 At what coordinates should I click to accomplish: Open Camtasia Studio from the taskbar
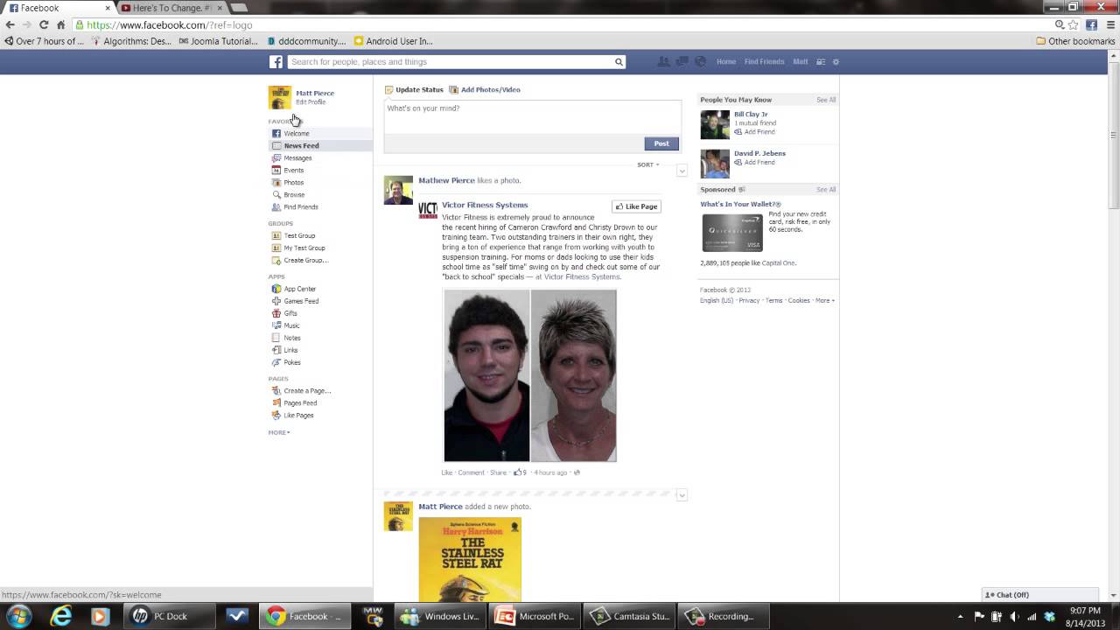coord(630,616)
